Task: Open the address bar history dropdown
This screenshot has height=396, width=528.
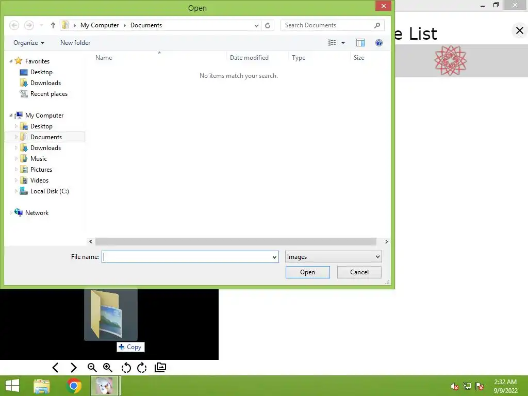Action: coord(256,26)
